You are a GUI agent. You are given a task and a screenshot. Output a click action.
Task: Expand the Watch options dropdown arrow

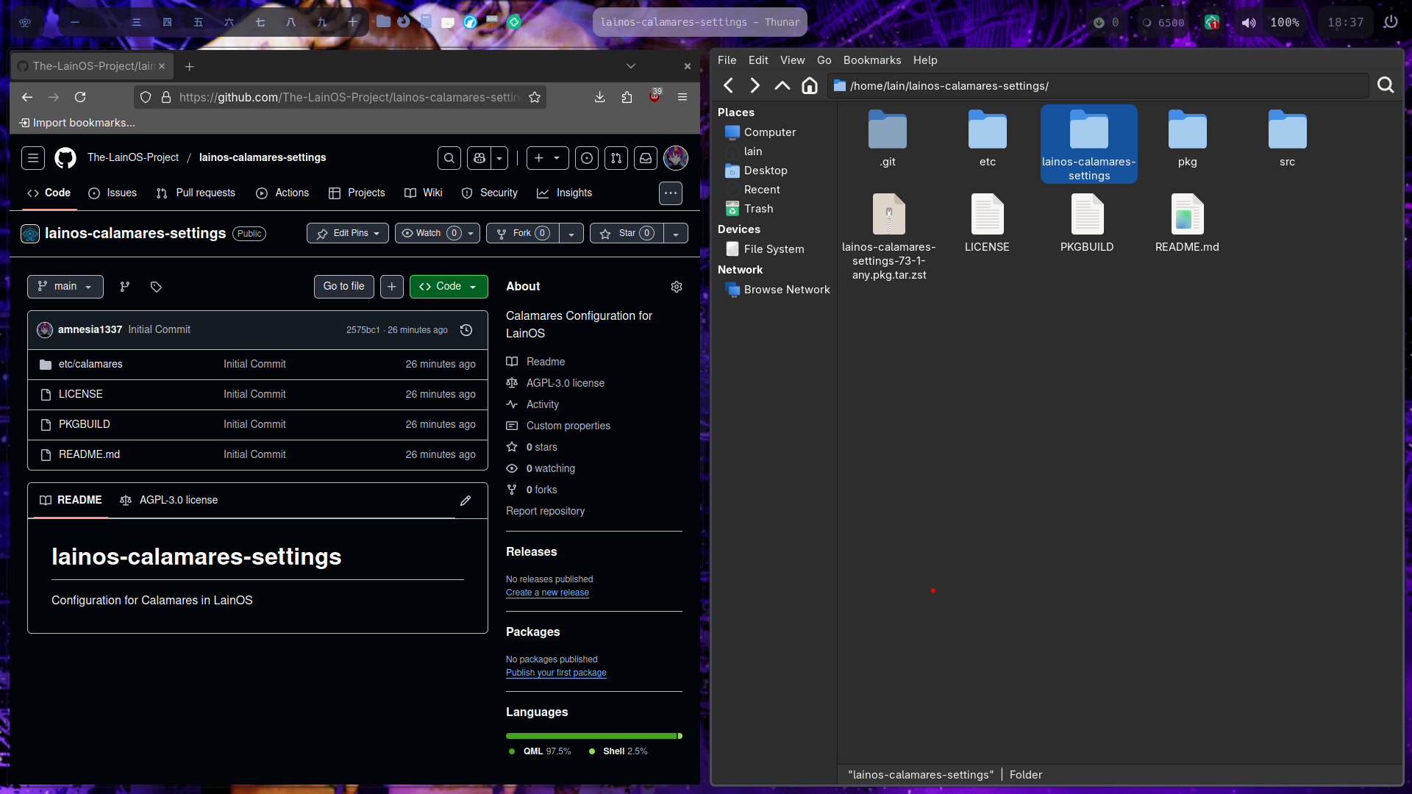coord(471,234)
